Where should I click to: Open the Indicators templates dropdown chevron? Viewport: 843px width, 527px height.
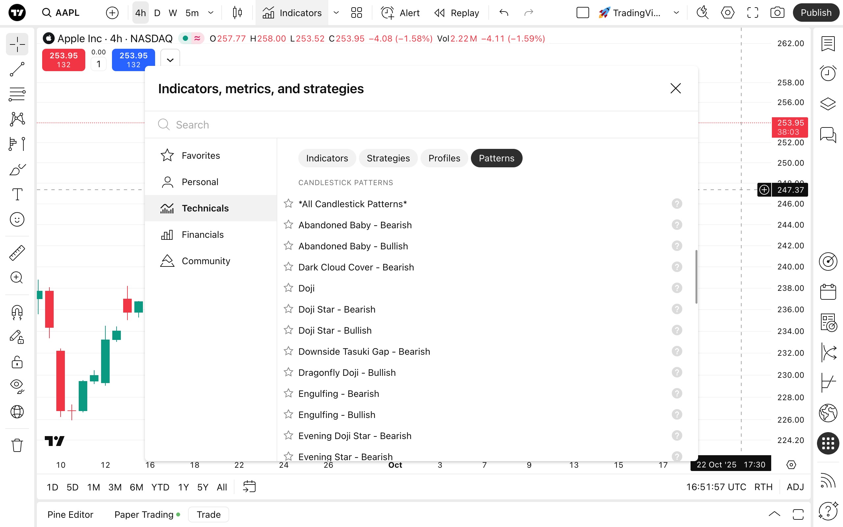336,13
